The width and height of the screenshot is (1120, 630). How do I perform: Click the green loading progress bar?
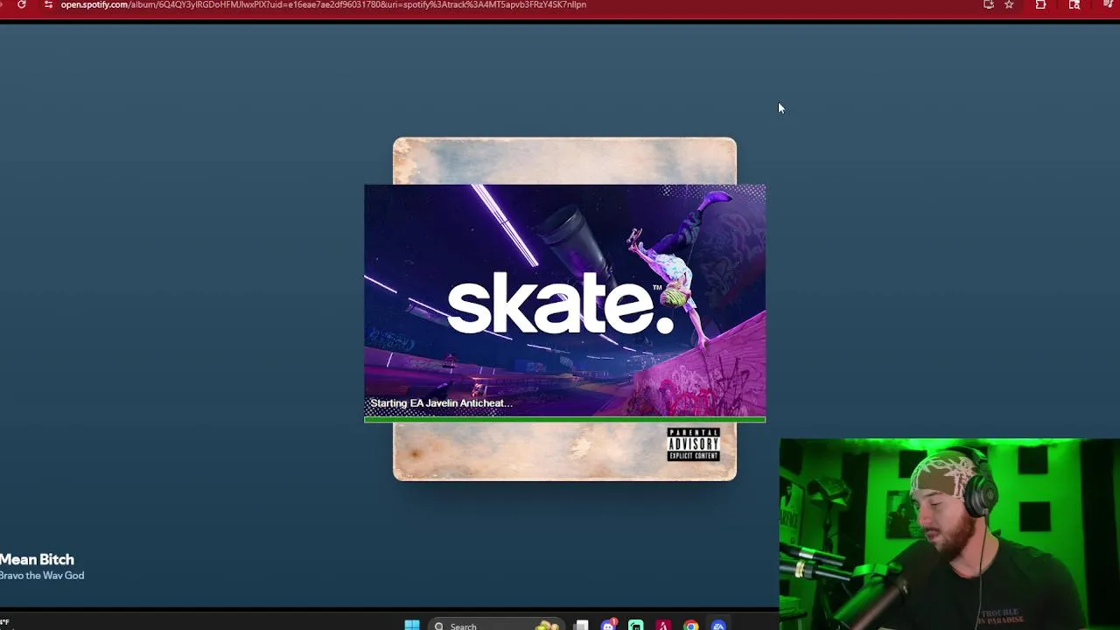[x=564, y=420]
